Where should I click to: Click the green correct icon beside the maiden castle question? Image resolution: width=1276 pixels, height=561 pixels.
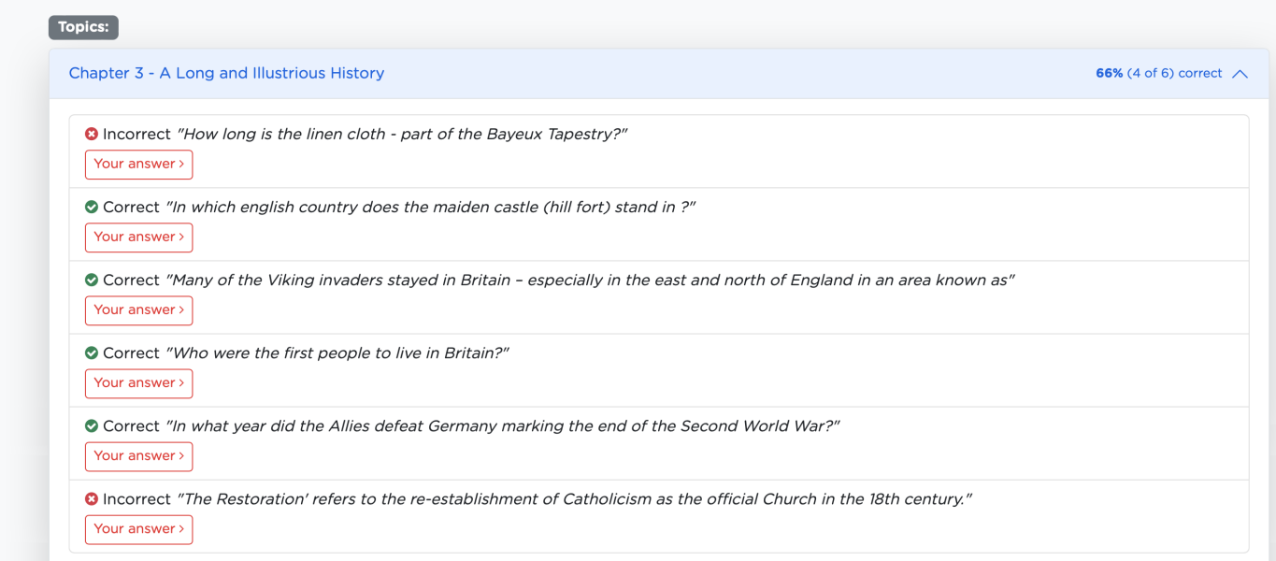[x=91, y=207]
